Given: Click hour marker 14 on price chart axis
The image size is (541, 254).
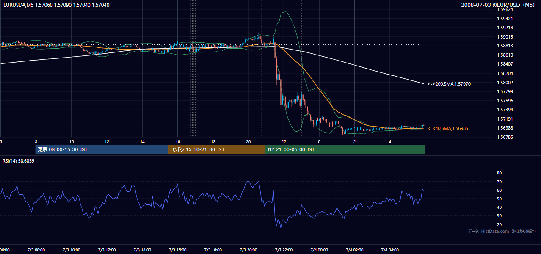Looking at the screenshot, I should click(x=142, y=141).
